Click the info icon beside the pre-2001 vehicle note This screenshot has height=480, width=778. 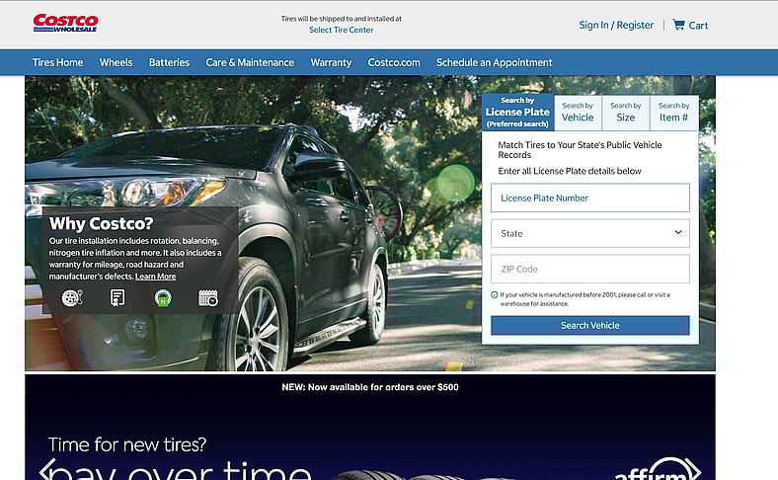tap(495, 295)
